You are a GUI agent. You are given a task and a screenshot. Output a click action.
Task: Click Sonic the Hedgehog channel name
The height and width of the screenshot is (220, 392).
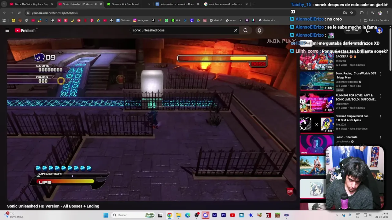click(x=346, y=82)
